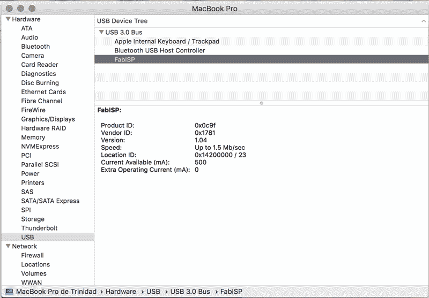Viewport: 429px width, 298px height.
Task: Open the PCI category
Action: tap(26, 155)
